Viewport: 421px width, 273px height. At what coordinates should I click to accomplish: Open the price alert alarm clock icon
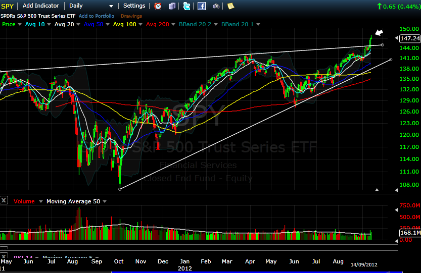point(158,6)
